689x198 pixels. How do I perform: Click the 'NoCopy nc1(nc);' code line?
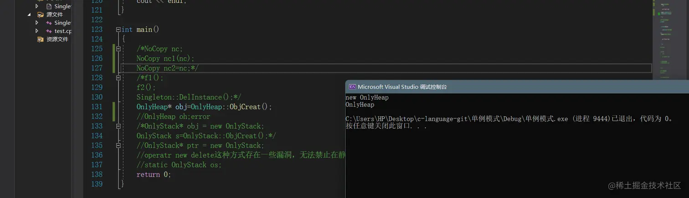tap(165, 59)
